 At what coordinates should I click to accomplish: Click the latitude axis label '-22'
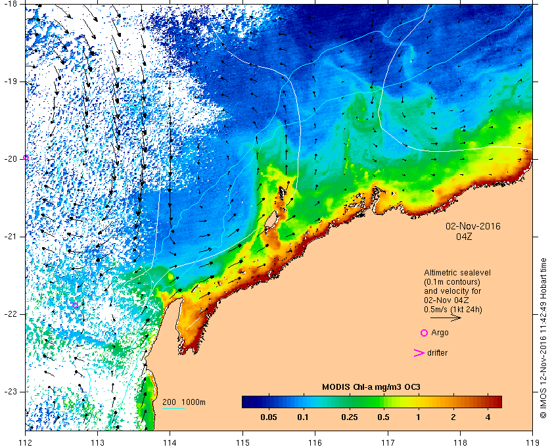pyautogui.click(x=10, y=314)
